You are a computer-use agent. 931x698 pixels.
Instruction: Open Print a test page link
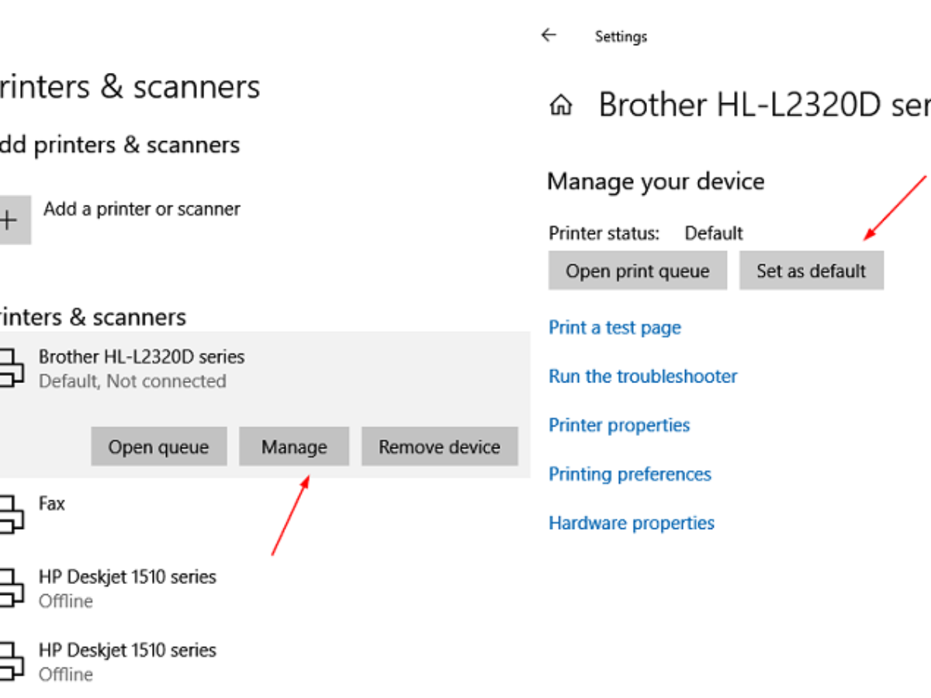614,327
